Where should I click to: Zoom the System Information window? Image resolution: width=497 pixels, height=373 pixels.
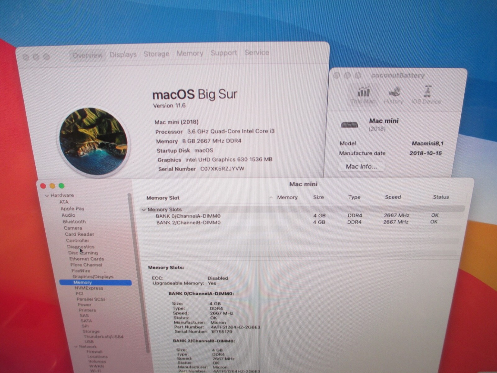click(x=62, y=186)
